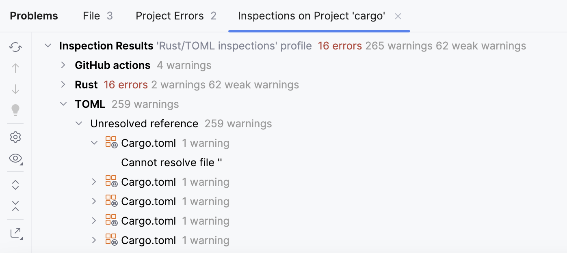
Task: Select the Cannot resolve file warning
Action: tap(171, 162)
